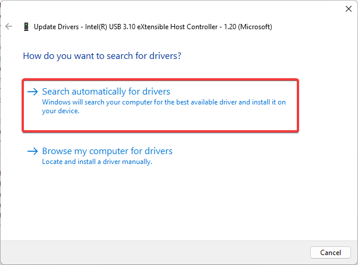Click the USB controller device icon in title
Image resolution: width=358 pixels, height=265 pixels.
pyautogui.click(x=26, y=26)
